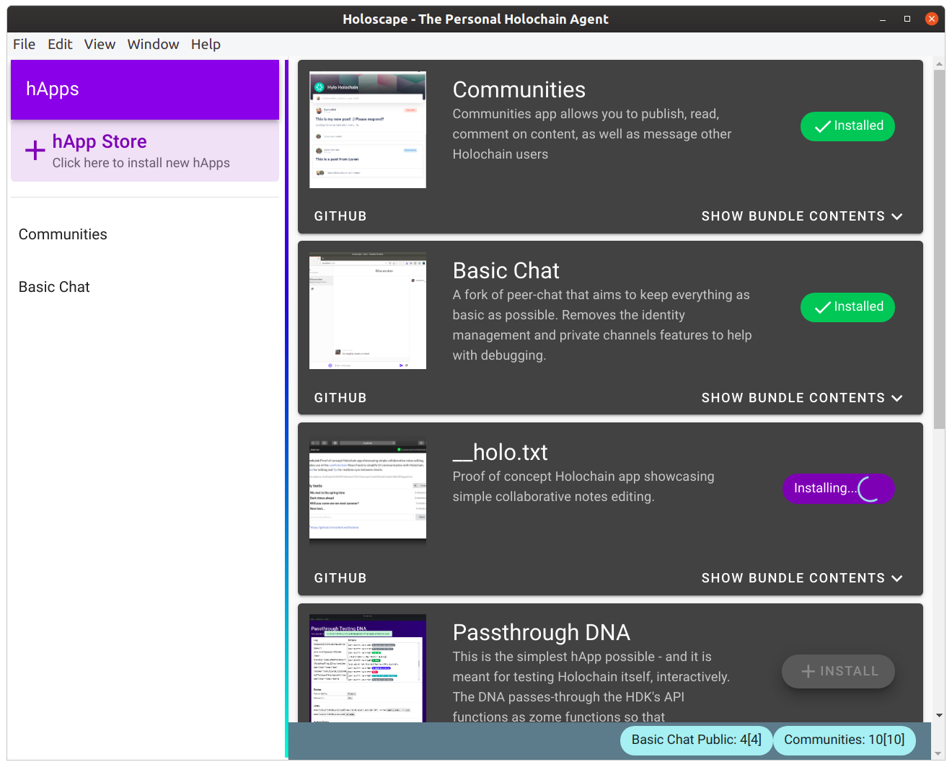The height and width of the screenshot is (767, 952).
Task: Click the checkmark icon on Communities Installed badge
Action: pyautogui.click(x=823, y=127)
